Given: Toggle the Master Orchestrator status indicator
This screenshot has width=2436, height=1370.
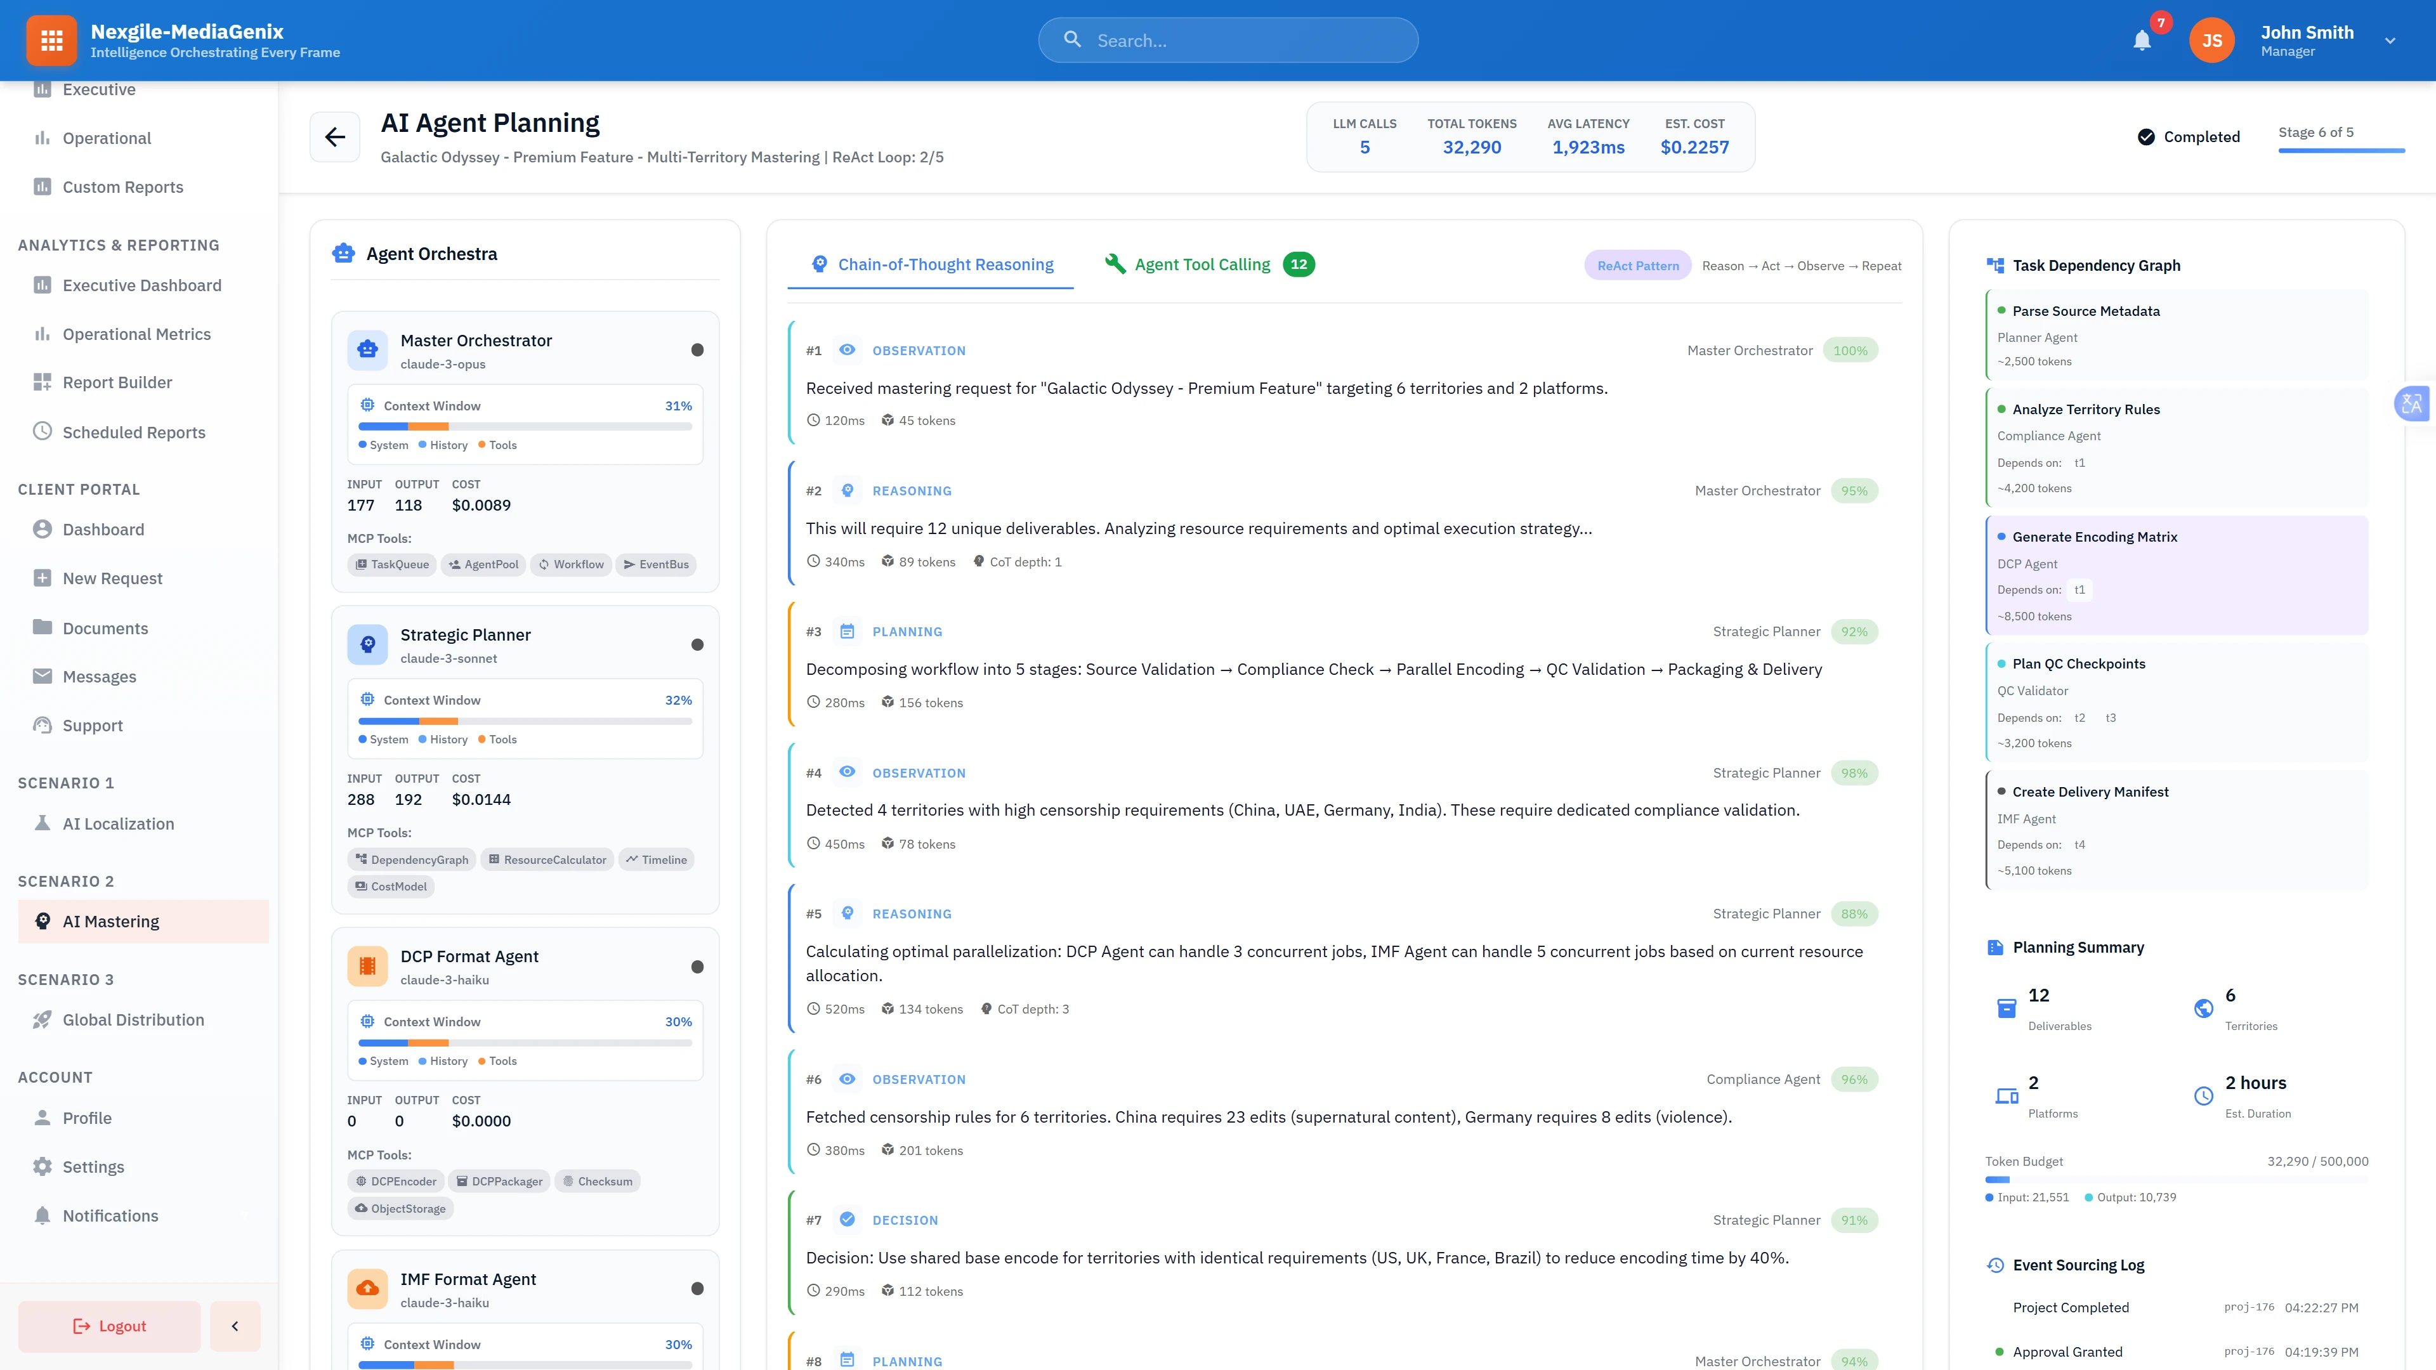Looking at the screenshot, I should (698, 350).
